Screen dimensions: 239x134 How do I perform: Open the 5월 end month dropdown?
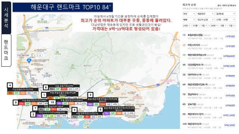pos(224,26)
